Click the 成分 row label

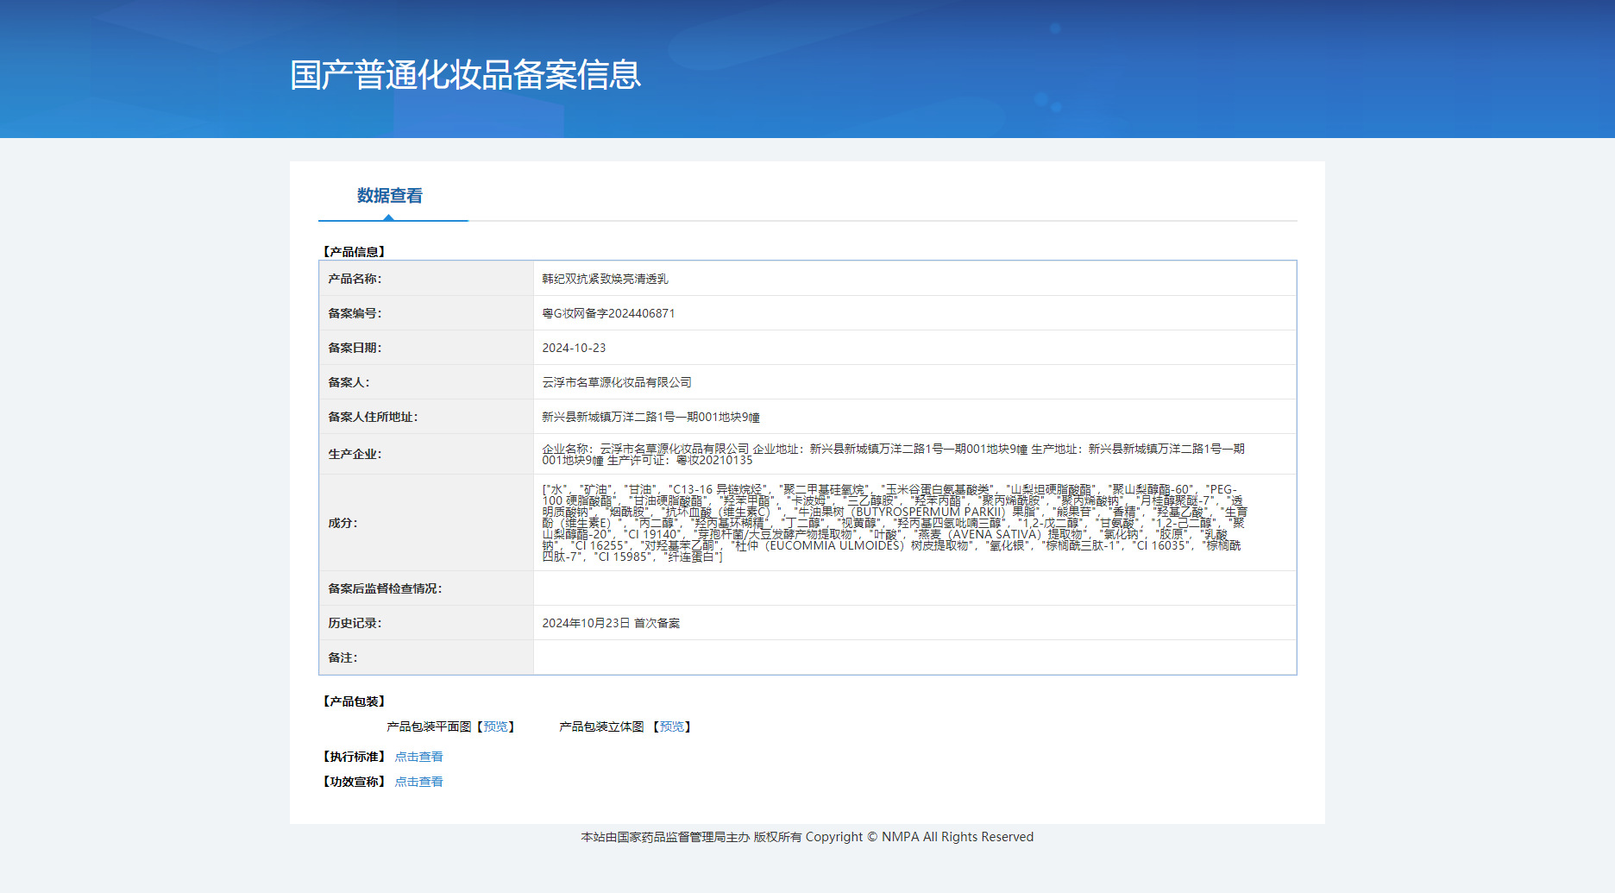[x=342, y=523]
